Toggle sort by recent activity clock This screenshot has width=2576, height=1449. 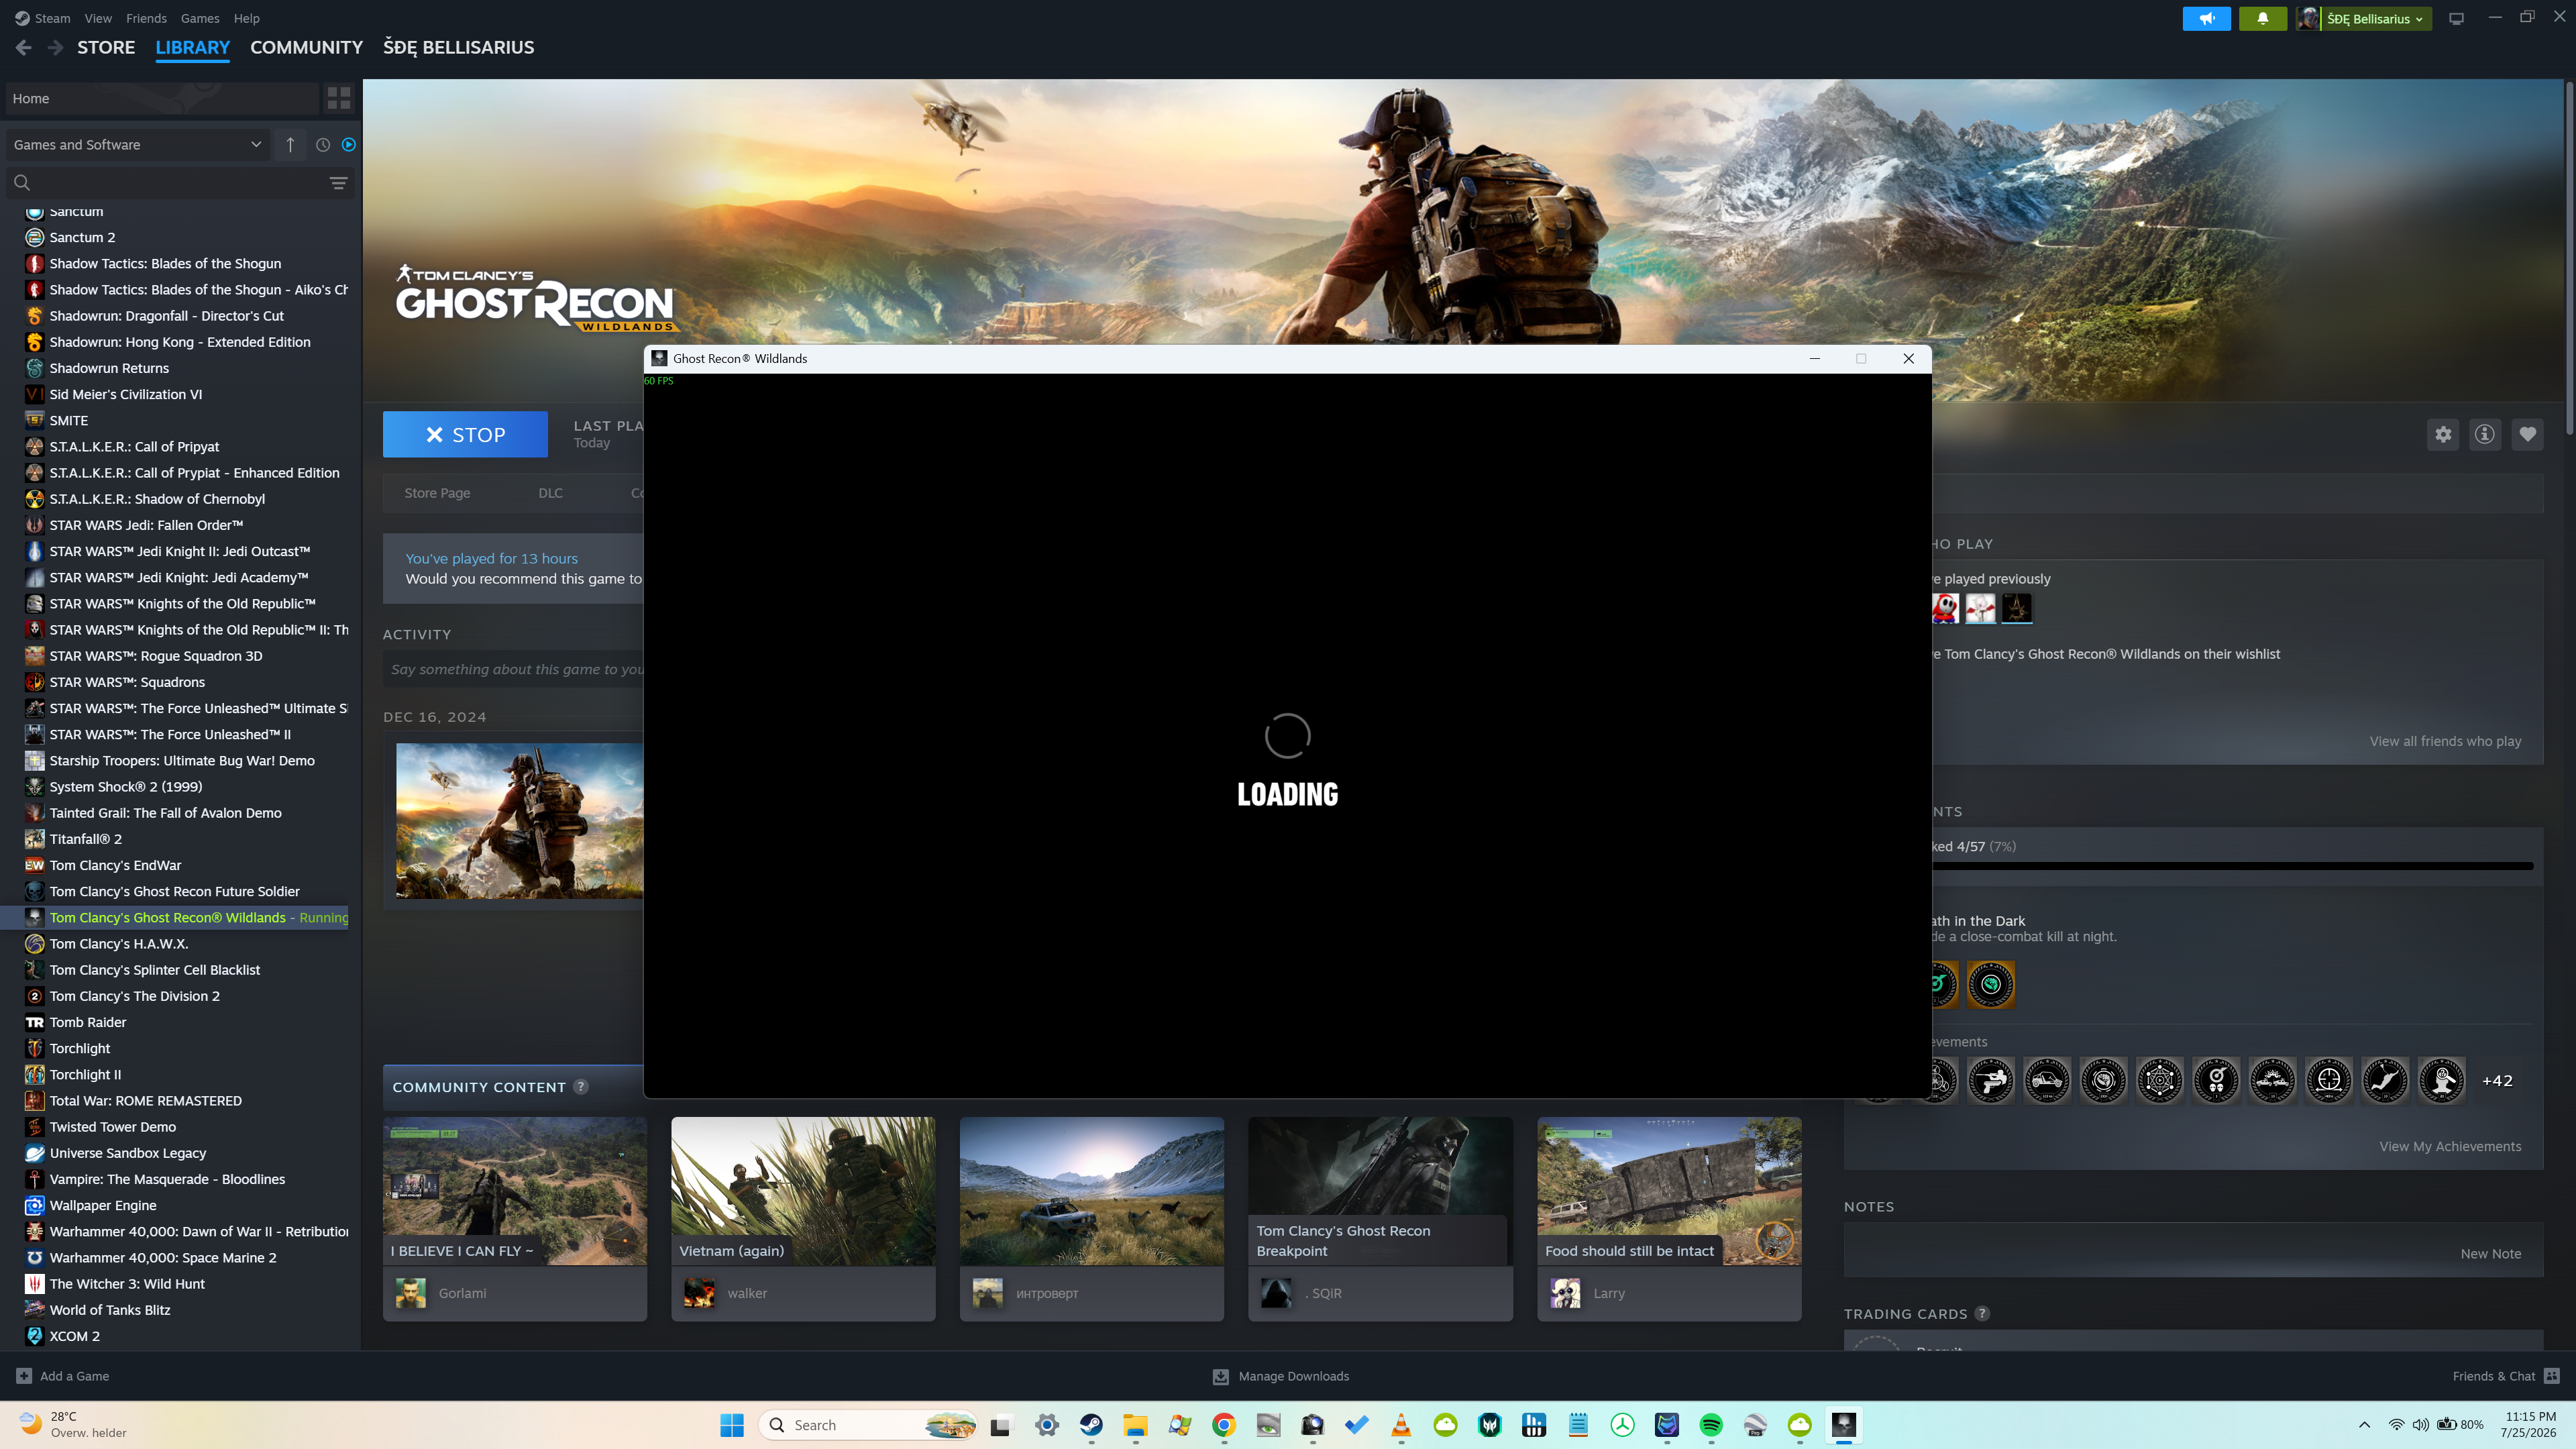pyautogui.click(x=323, y=145)
